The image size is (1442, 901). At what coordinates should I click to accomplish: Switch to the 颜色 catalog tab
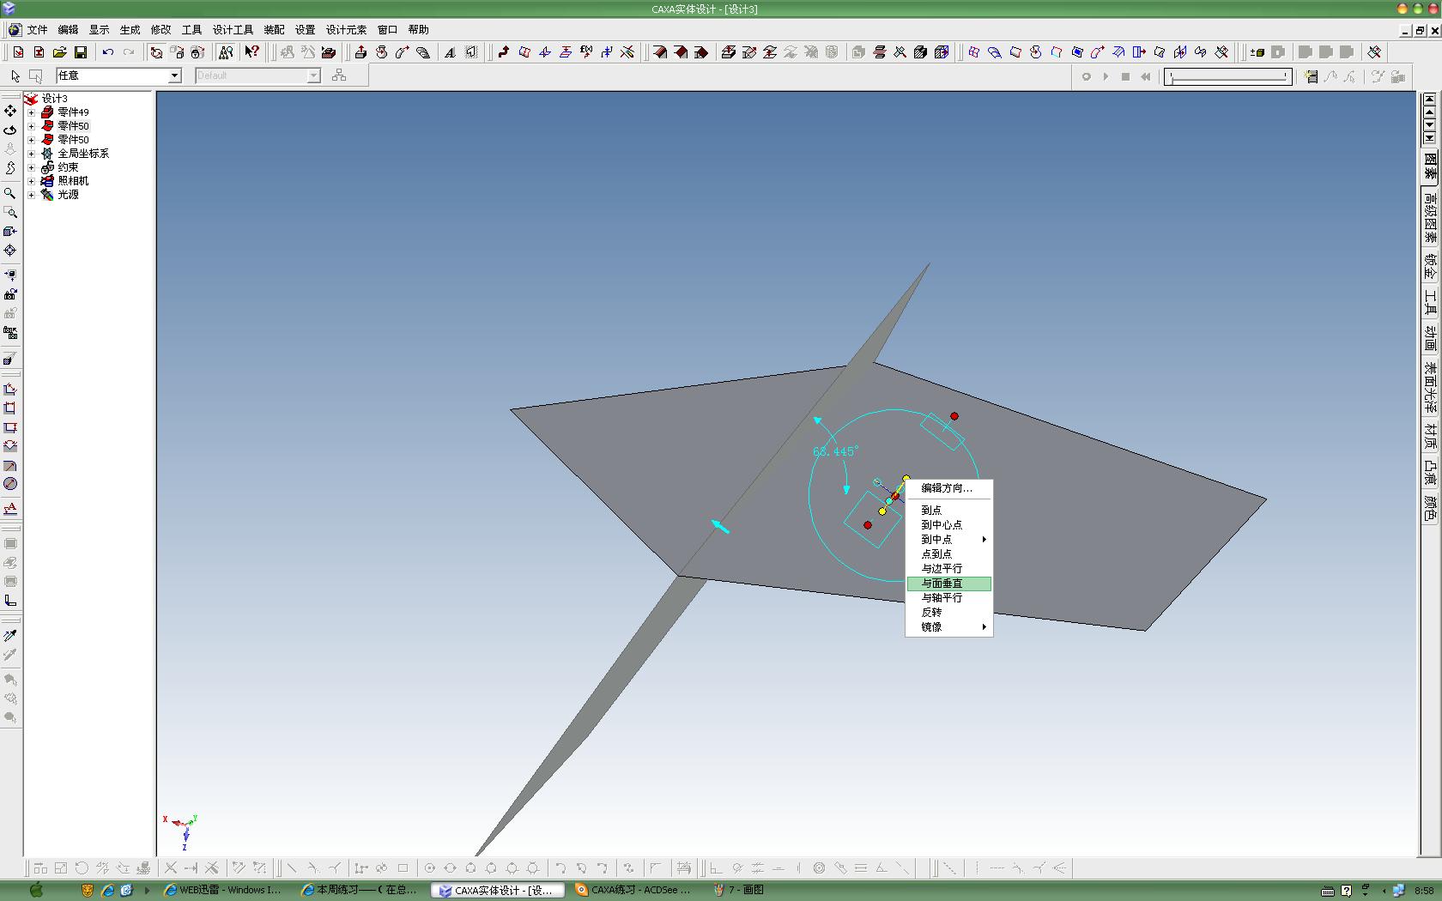click(1430, 508)
